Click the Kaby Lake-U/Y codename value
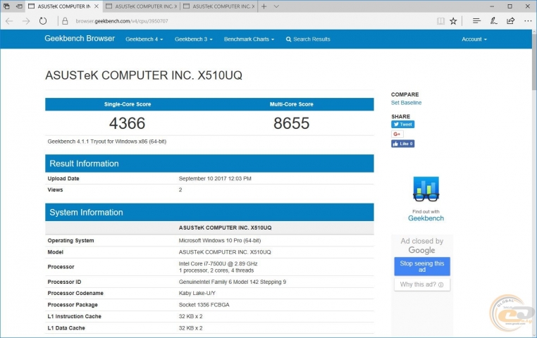 pyautogui.click(x=197, y=293)
